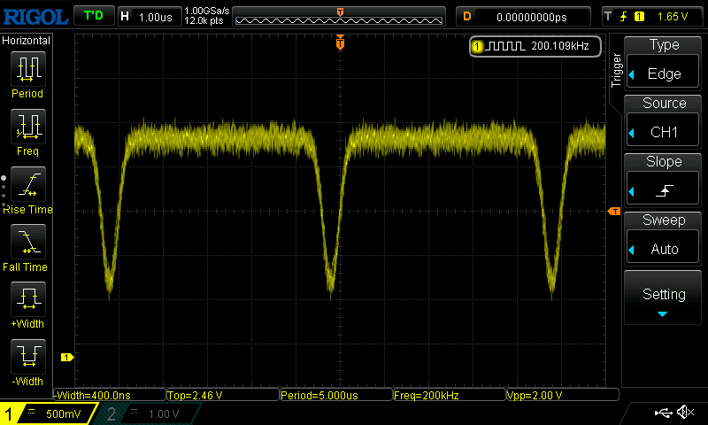
Task: Select the Freq measurement icon
Action: tap(28, 126)
